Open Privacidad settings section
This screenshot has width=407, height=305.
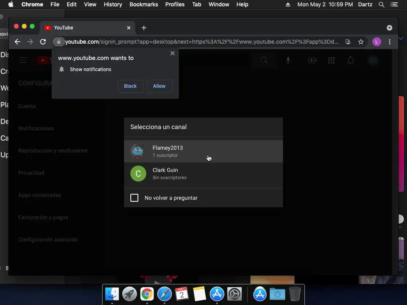click(x=31, y=173)
